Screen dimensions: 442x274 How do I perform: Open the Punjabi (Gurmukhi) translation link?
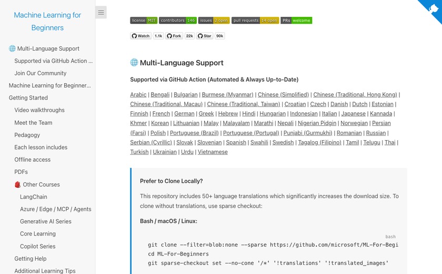(308, 133)
